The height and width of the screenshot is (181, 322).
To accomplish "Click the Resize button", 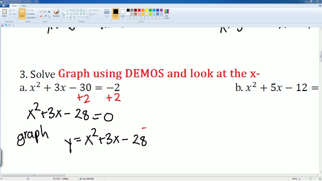I will tap(31, 14).
